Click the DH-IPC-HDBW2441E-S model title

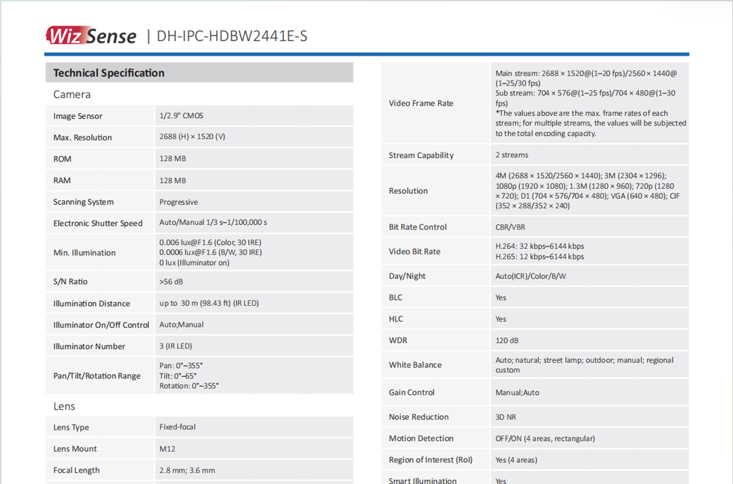(x=232, y=37)
